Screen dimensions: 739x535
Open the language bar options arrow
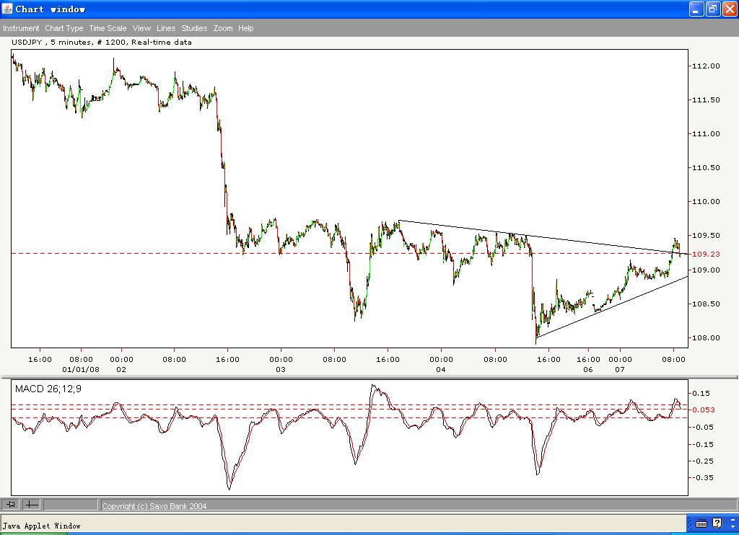733,526
